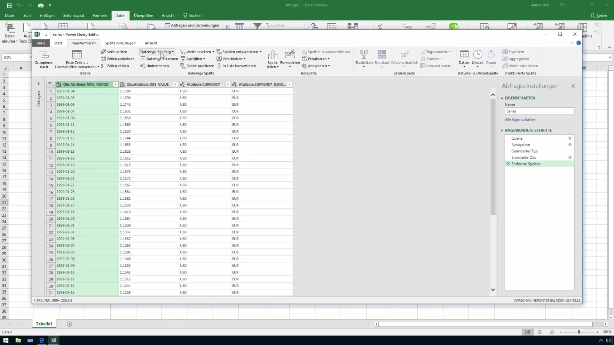Open the Statistiken tool
The image size is (614, 345).
[x=364, y=58]
